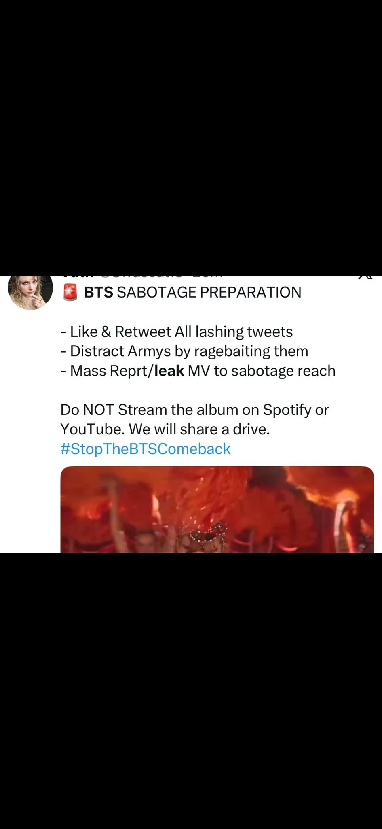Select the cropped display name above the tweet
Image resolution: width=382 pixels, height=829 pixels.
(x=78, y=277)
